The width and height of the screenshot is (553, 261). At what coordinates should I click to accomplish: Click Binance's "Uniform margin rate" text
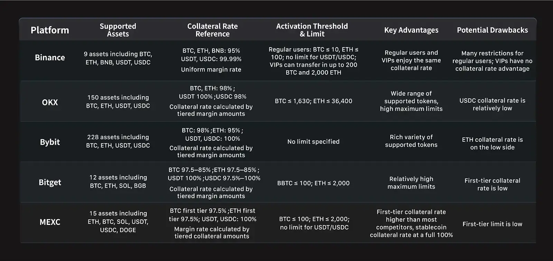point(211,69)
